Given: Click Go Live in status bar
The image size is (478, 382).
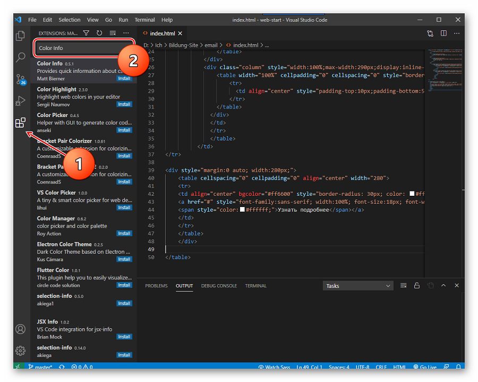Looking at the screenshot, I should (x=425, y=367).
